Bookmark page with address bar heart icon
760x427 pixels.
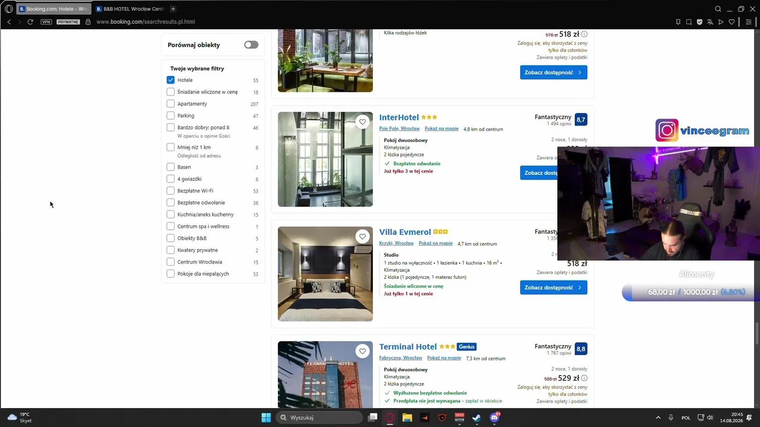tap(731, 22)
